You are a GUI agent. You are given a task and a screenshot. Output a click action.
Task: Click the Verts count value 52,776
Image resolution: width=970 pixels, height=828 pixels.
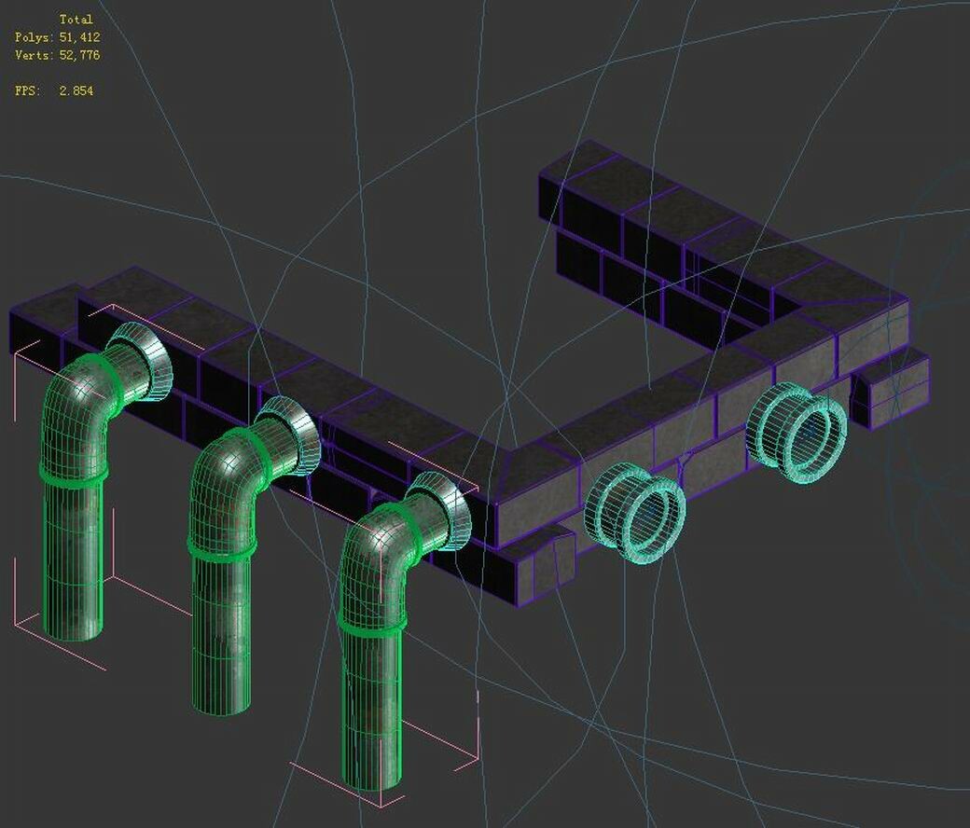(x=80, y=55)
